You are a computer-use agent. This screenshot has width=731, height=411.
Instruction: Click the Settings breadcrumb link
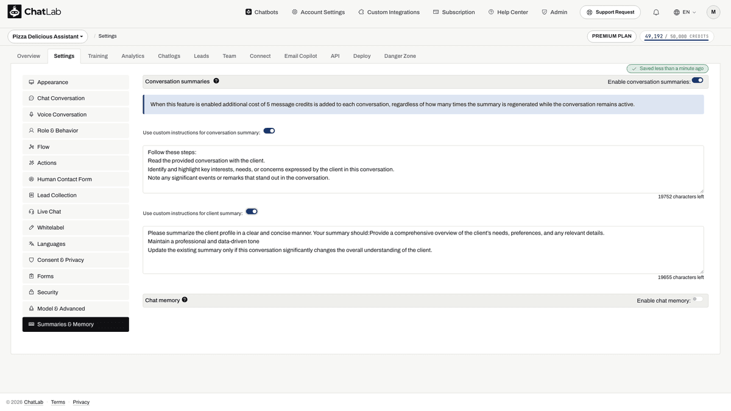[107, 37]
